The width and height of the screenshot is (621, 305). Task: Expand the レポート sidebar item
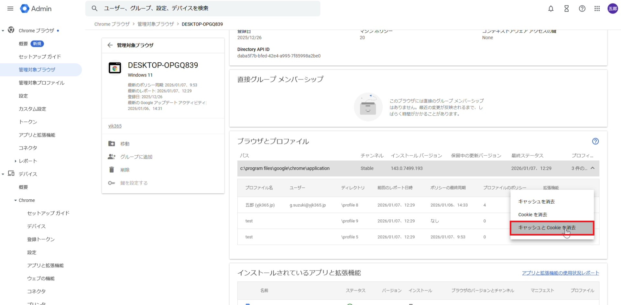(x=16, y=161)
